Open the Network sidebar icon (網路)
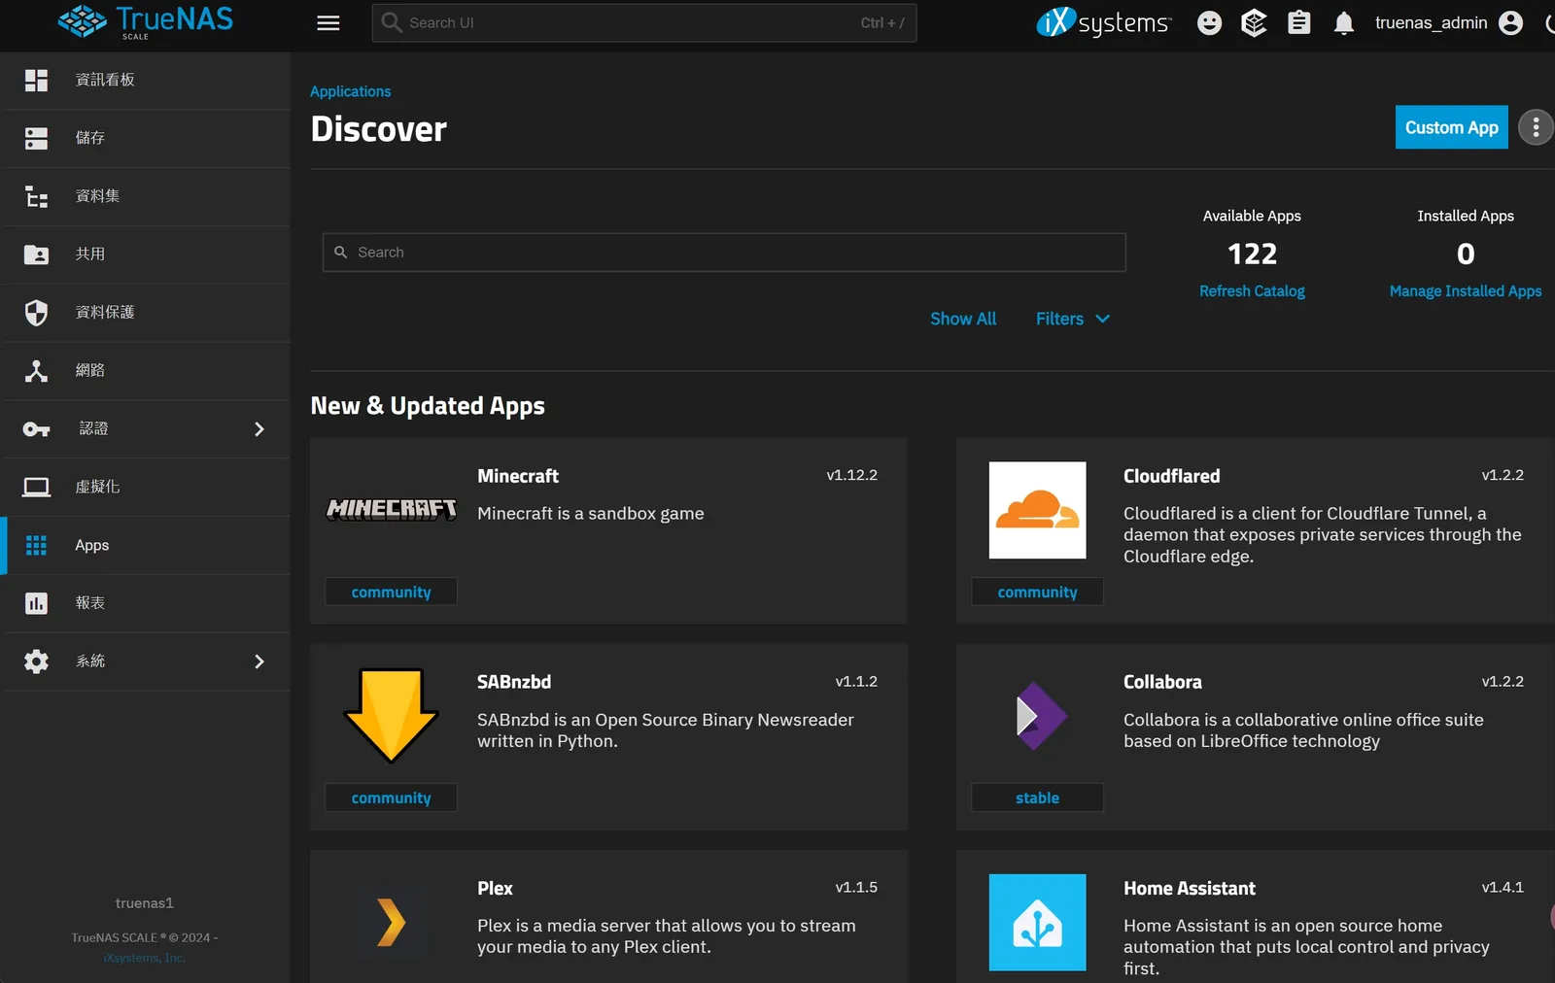The height and width of the screenshot is (983, 1555). point(36,370)
